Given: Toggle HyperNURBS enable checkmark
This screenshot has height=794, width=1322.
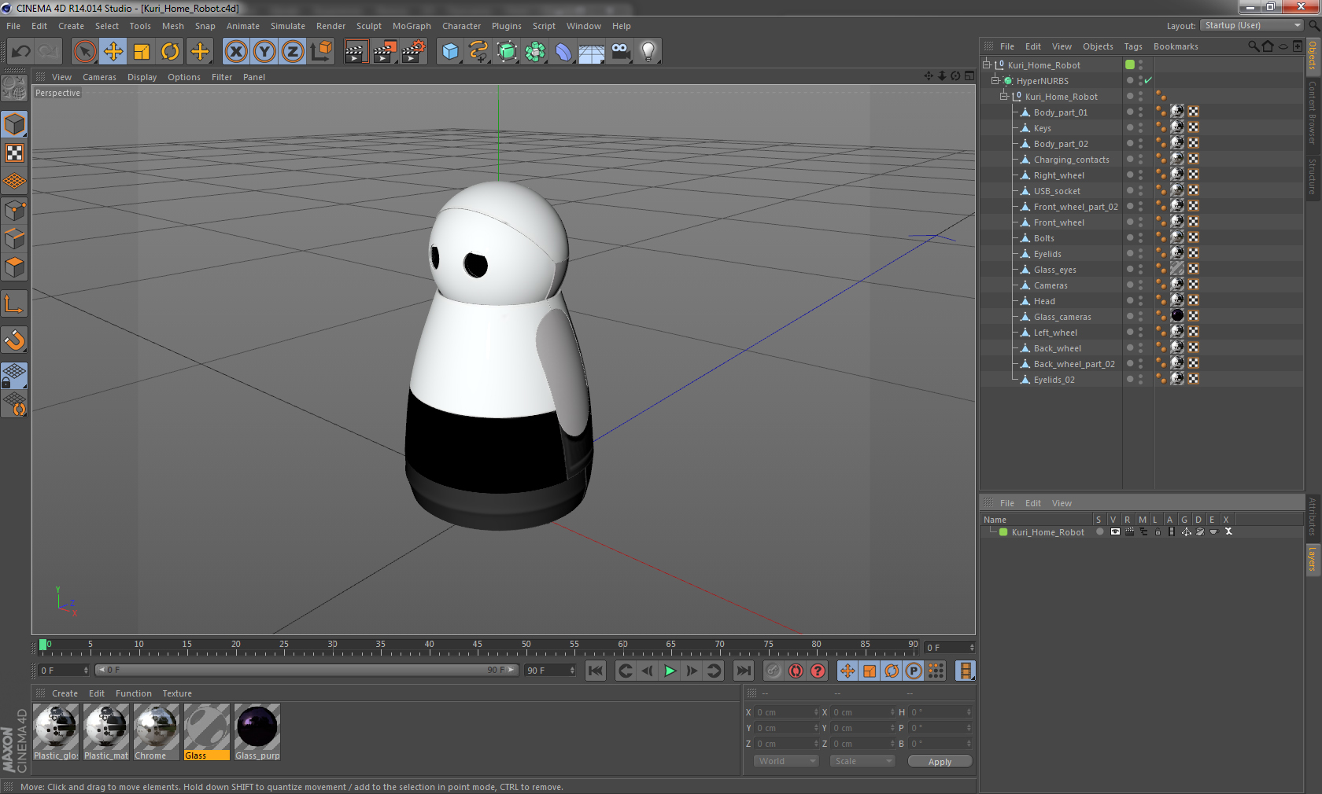Looking at the screenshot, I should 1148,80.
